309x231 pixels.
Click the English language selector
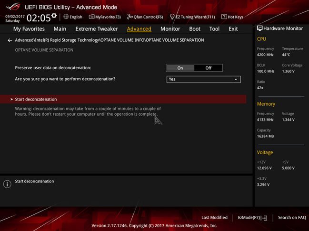point(76,17)
